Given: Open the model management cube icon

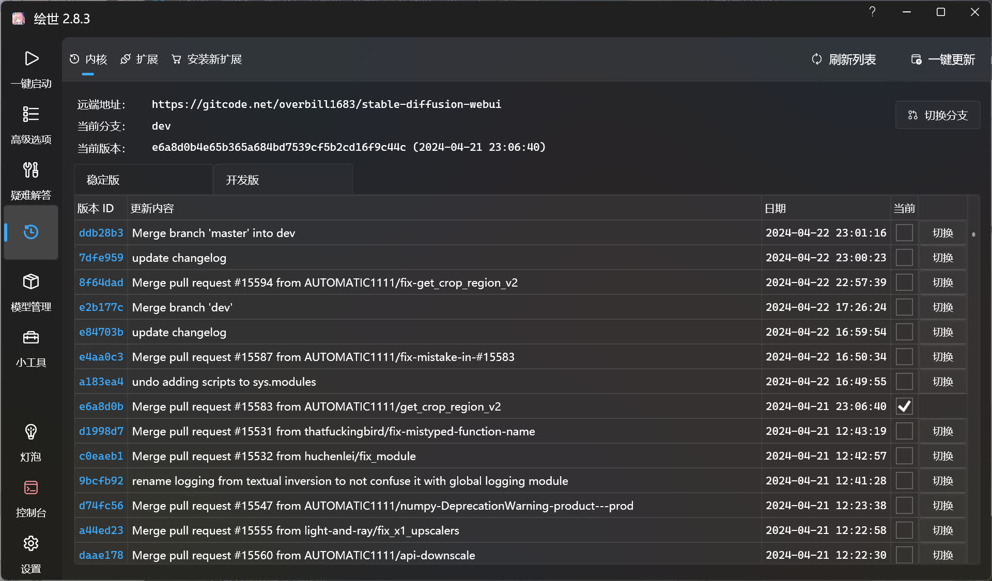Looking at the screenshot, I should click(31, 281).
